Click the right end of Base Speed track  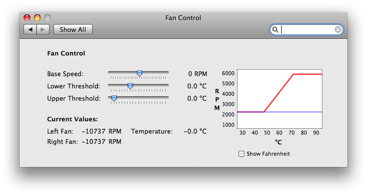click(167, 72)
